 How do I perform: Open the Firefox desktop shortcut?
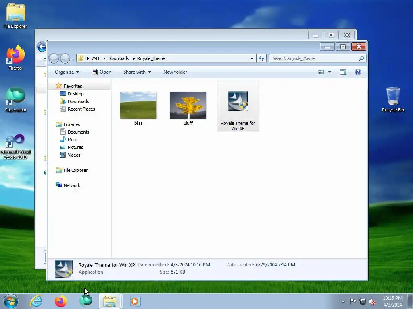click(x=15, y=58)
